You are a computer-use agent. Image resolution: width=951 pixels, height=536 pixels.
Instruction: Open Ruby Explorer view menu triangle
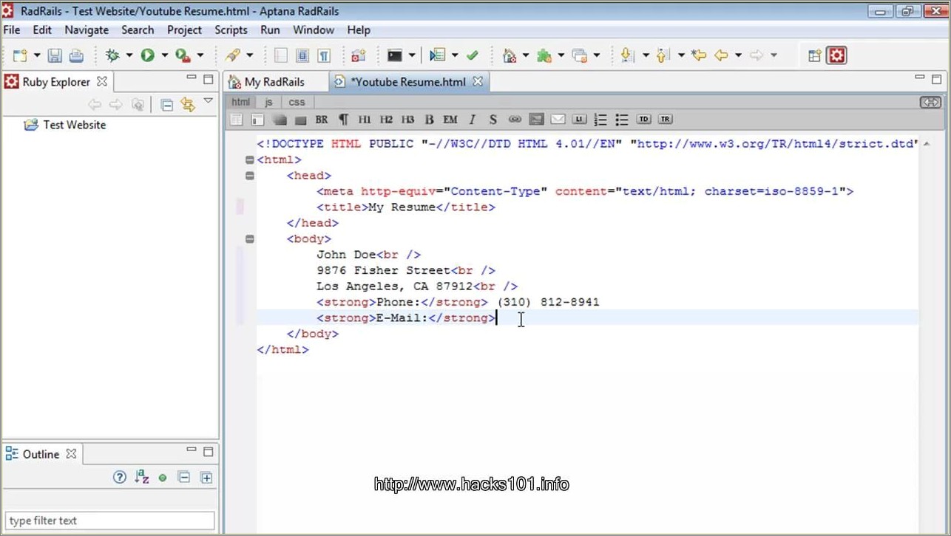click(x=209, y=101)
